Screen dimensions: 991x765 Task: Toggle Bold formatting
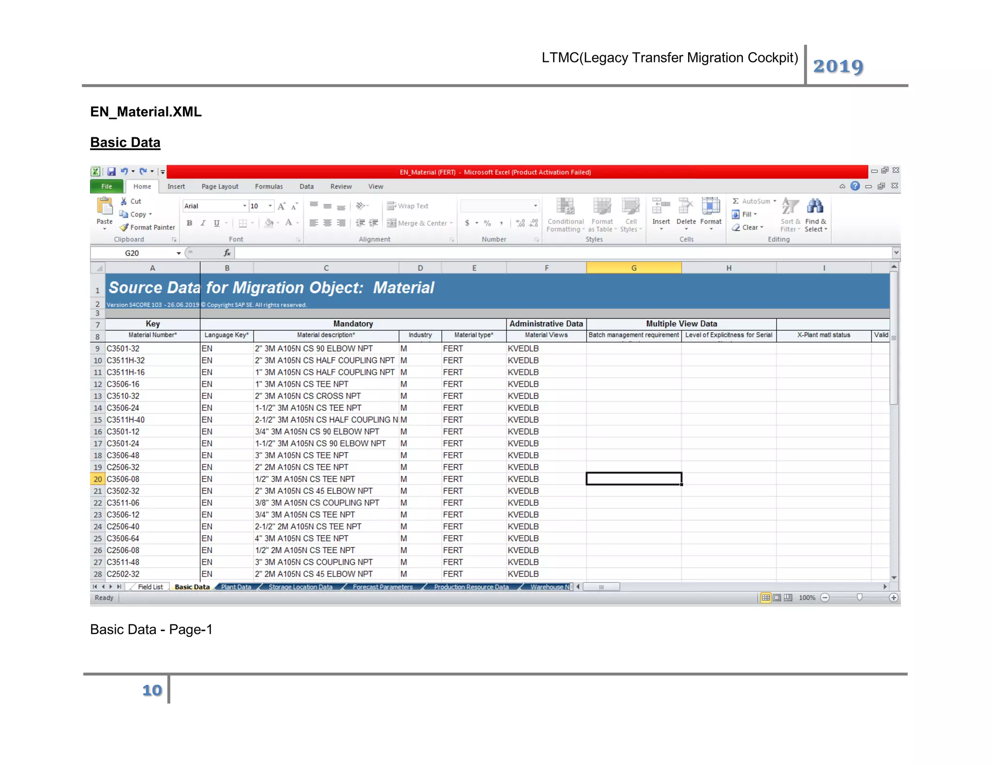tap(189, 223)
